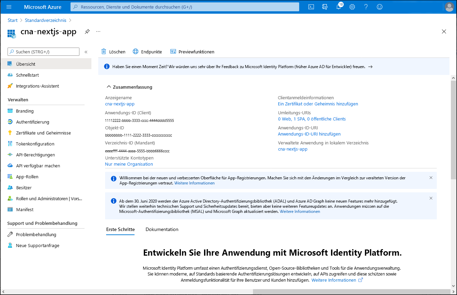Select Übersicht in sidebar
457x295 pixels.
(46, 64)
